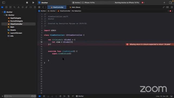Adjust editor options layout
This screenshot has width=174, height=98.
167,7
